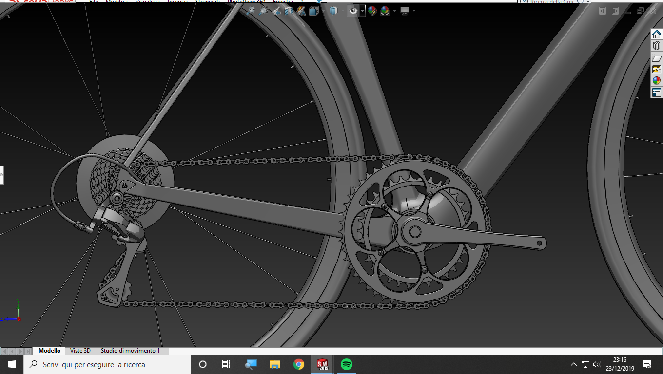The image size is (663, 374).
Task: Open SOLIDWORKS Resources home icon in task pane
Action: pos(657,34)
